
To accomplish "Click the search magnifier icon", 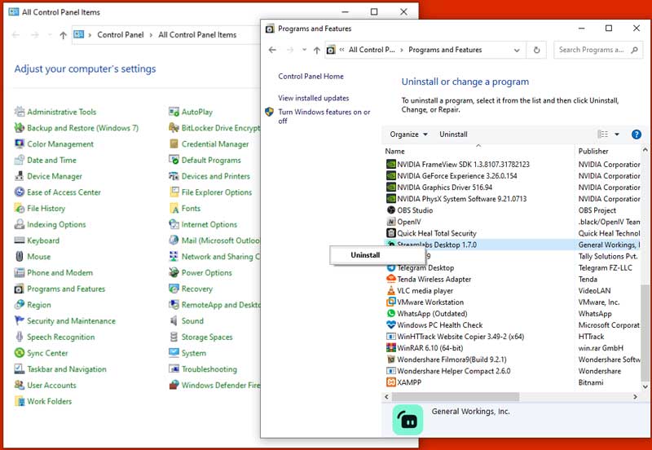I will pyautogui.click(x=634, y=50).
